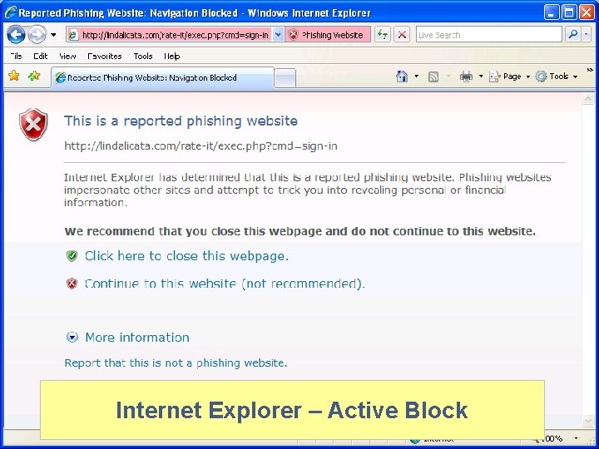This screenshot has height=449, width=599.
Task: Click 'Click here to close this webpage' link
Action: tap(186, 256)
